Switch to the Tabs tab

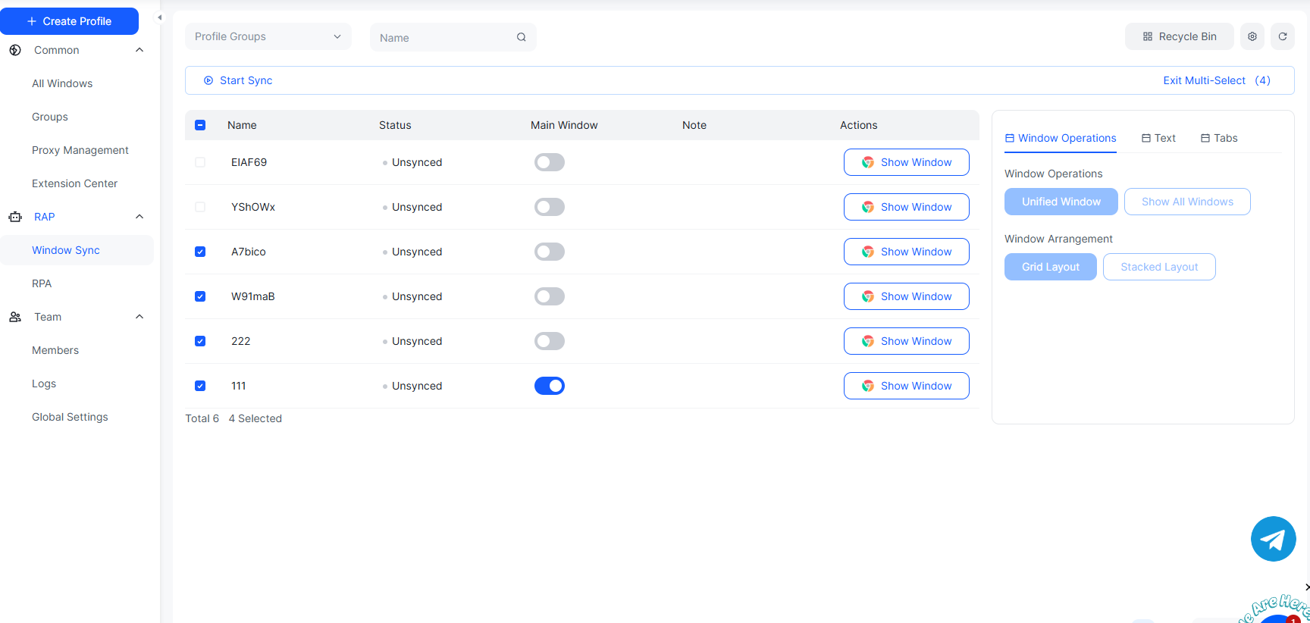point(1219,138)
